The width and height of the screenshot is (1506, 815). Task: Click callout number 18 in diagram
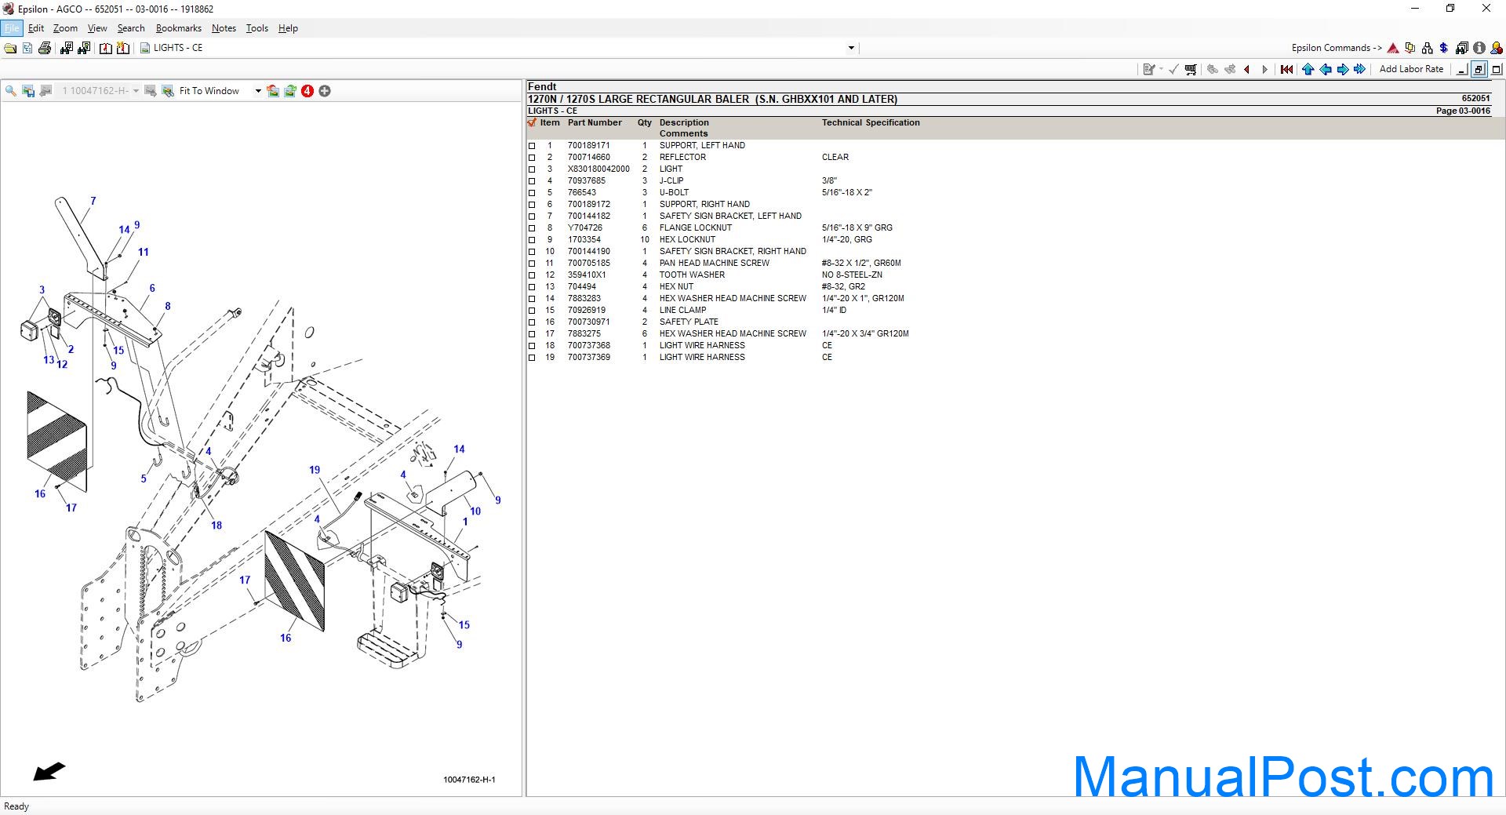(216, 526)
